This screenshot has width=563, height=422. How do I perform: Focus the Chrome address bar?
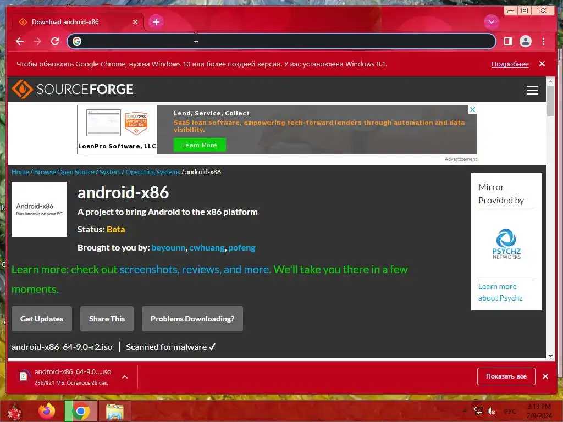tap(281, 41)
